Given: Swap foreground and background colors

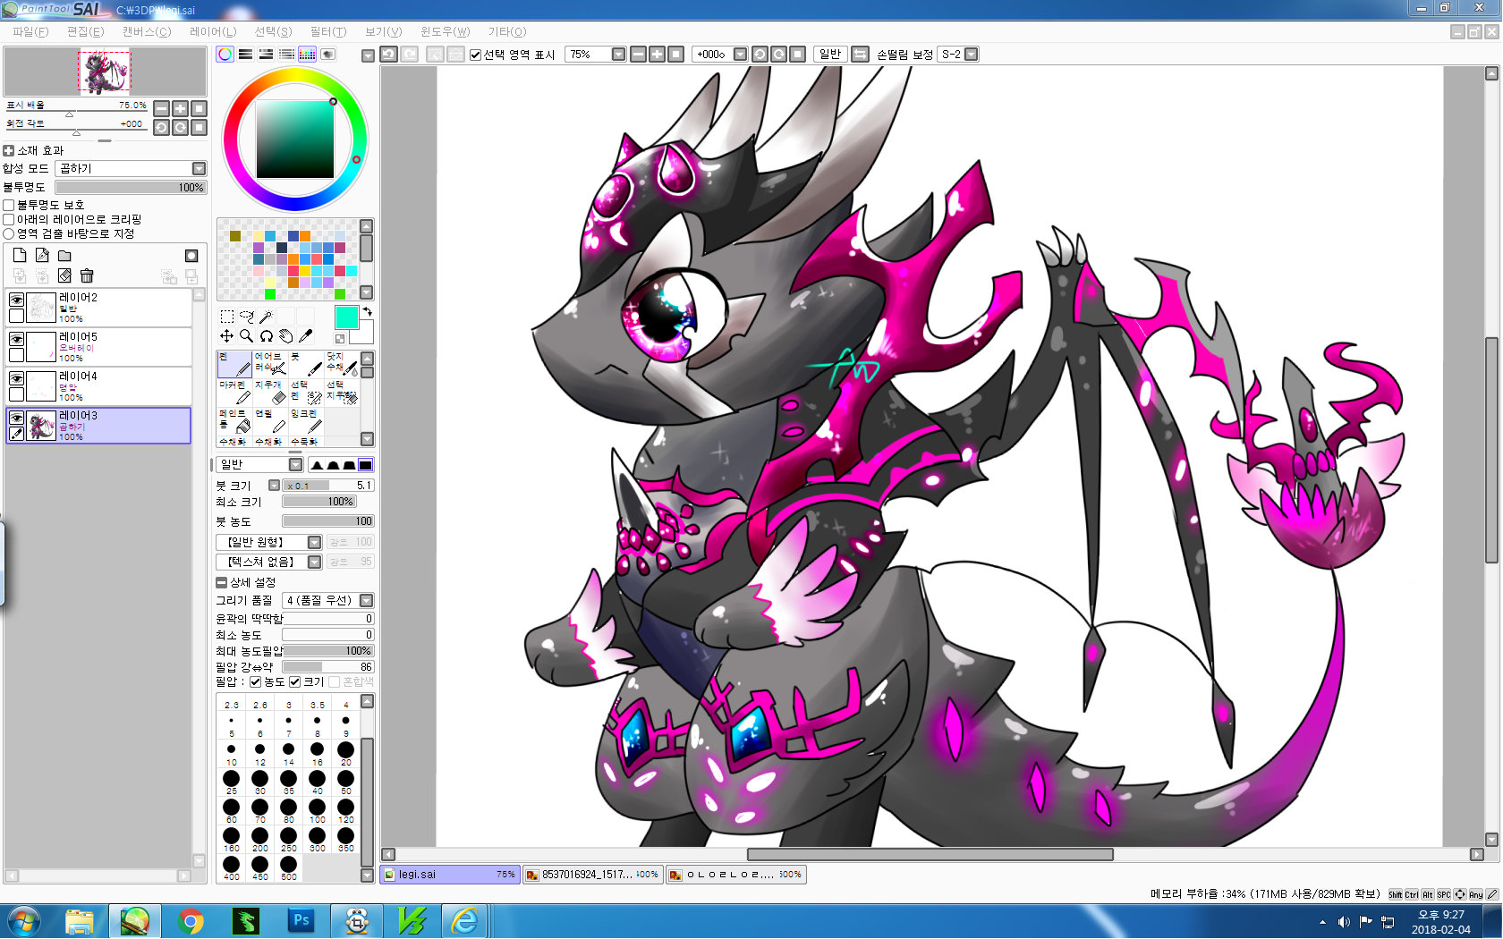Looking at the screenshot, I should 367,311.
